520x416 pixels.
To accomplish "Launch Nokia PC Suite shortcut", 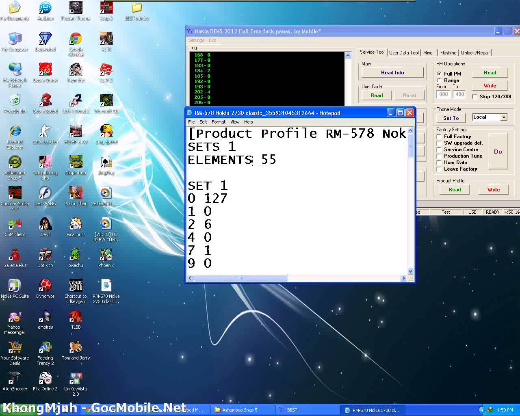I will tap(15, 289).
